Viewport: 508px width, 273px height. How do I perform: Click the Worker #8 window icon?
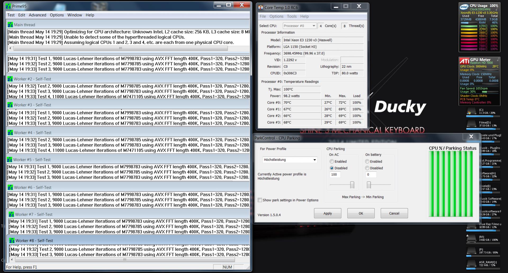point(12,240)
